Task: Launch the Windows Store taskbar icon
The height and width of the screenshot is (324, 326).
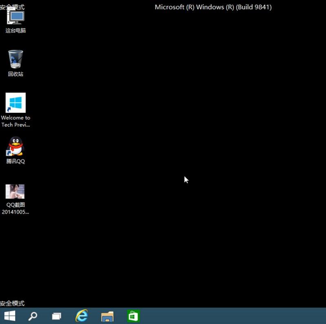Action: (x=133, y=316)
